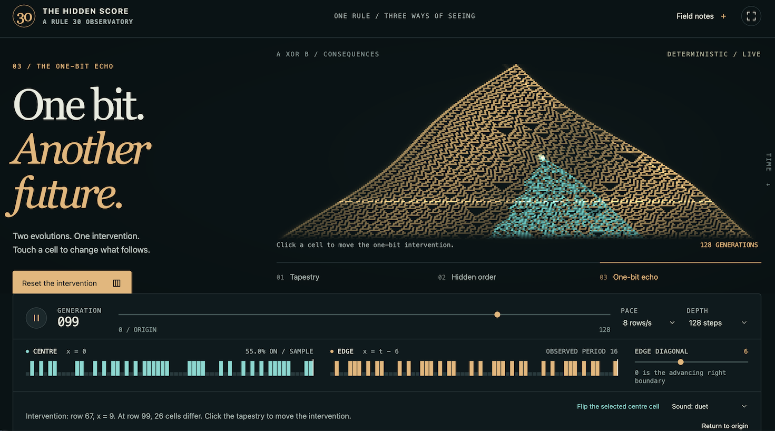This screenshot has width=775, height=431.
Task: Click Return to origin
Action: [724, 426]
